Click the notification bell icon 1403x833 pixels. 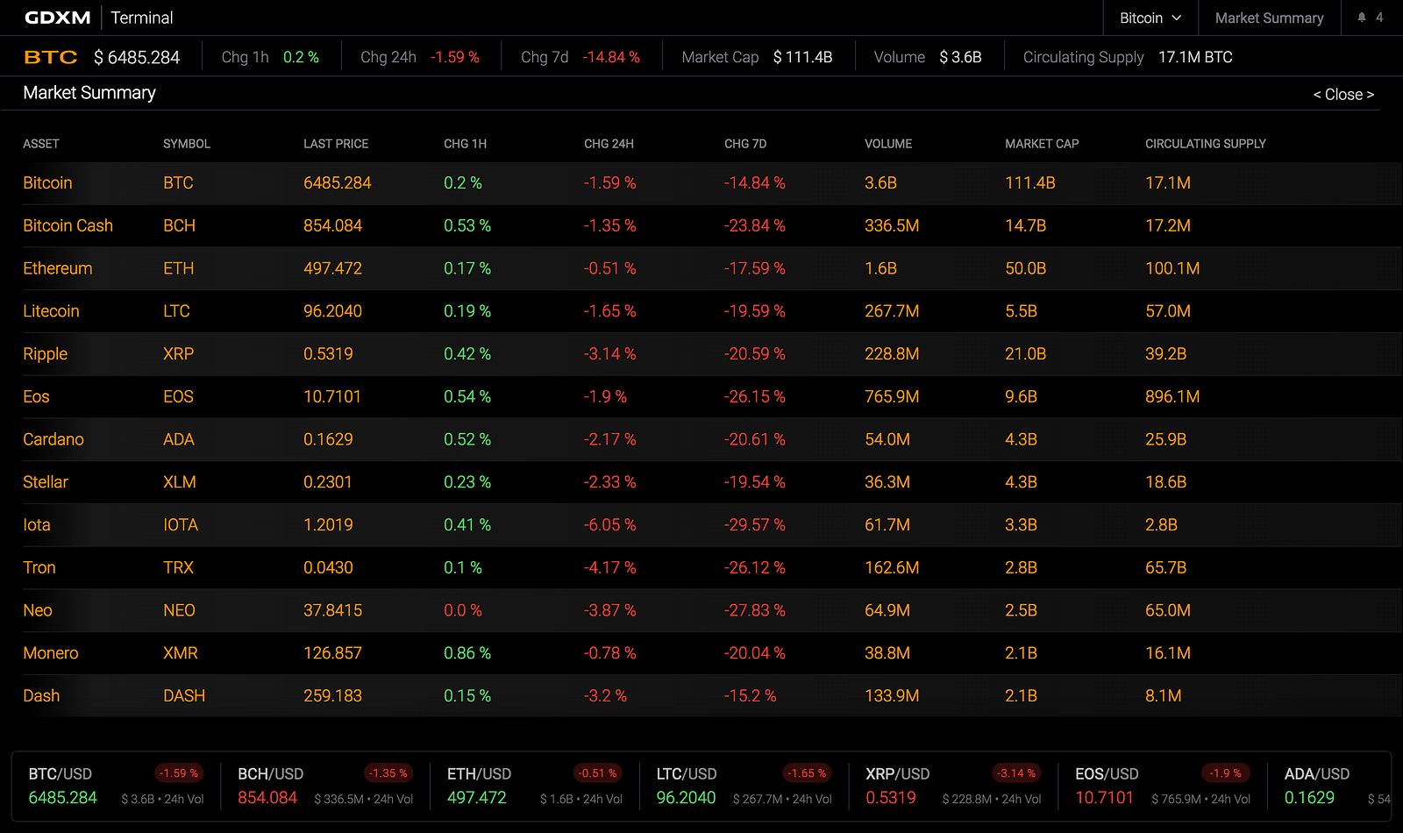1362,18
